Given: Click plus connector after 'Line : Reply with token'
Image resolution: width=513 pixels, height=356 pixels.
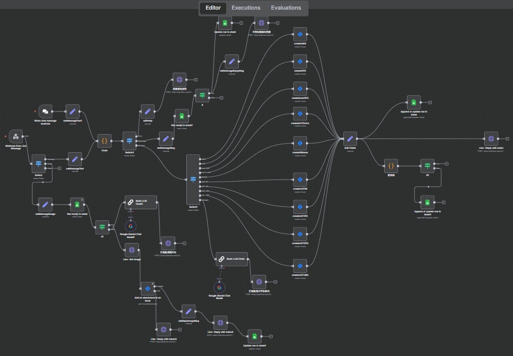Looking at the screenshot, I should tap(507, 139).
